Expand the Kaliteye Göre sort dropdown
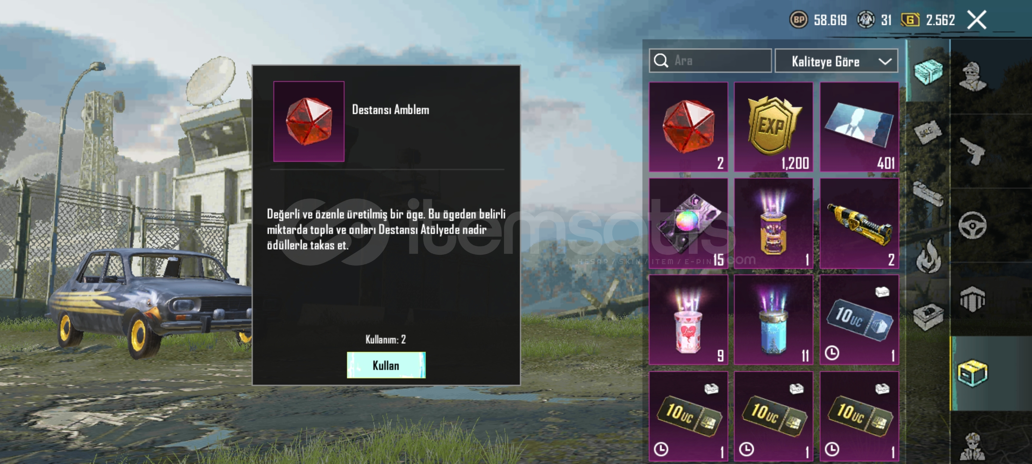This screenshot has height=464, width=1032. [836, 61]
